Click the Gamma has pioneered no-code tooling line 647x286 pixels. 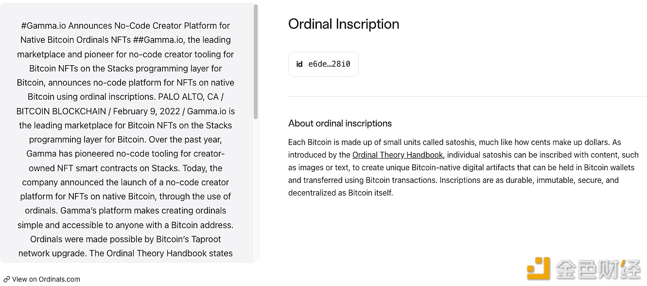[x=125, y=154]
